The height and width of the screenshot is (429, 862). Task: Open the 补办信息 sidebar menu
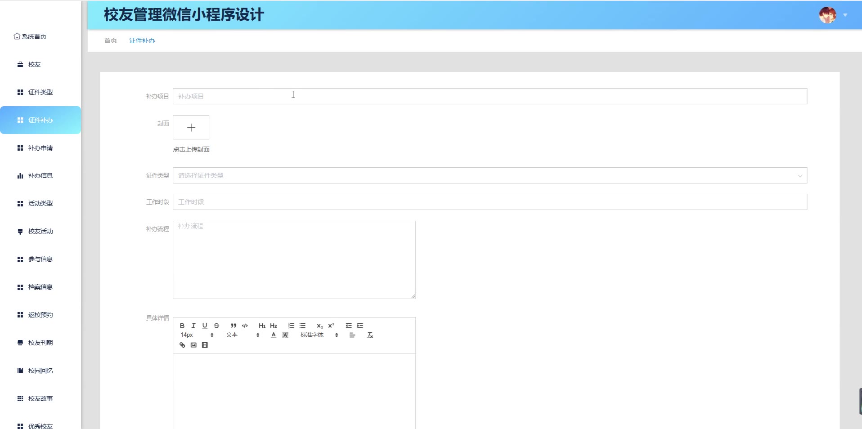pos(40,175)
